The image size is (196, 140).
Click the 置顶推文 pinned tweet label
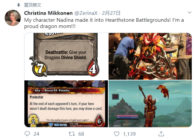point(33,5)
